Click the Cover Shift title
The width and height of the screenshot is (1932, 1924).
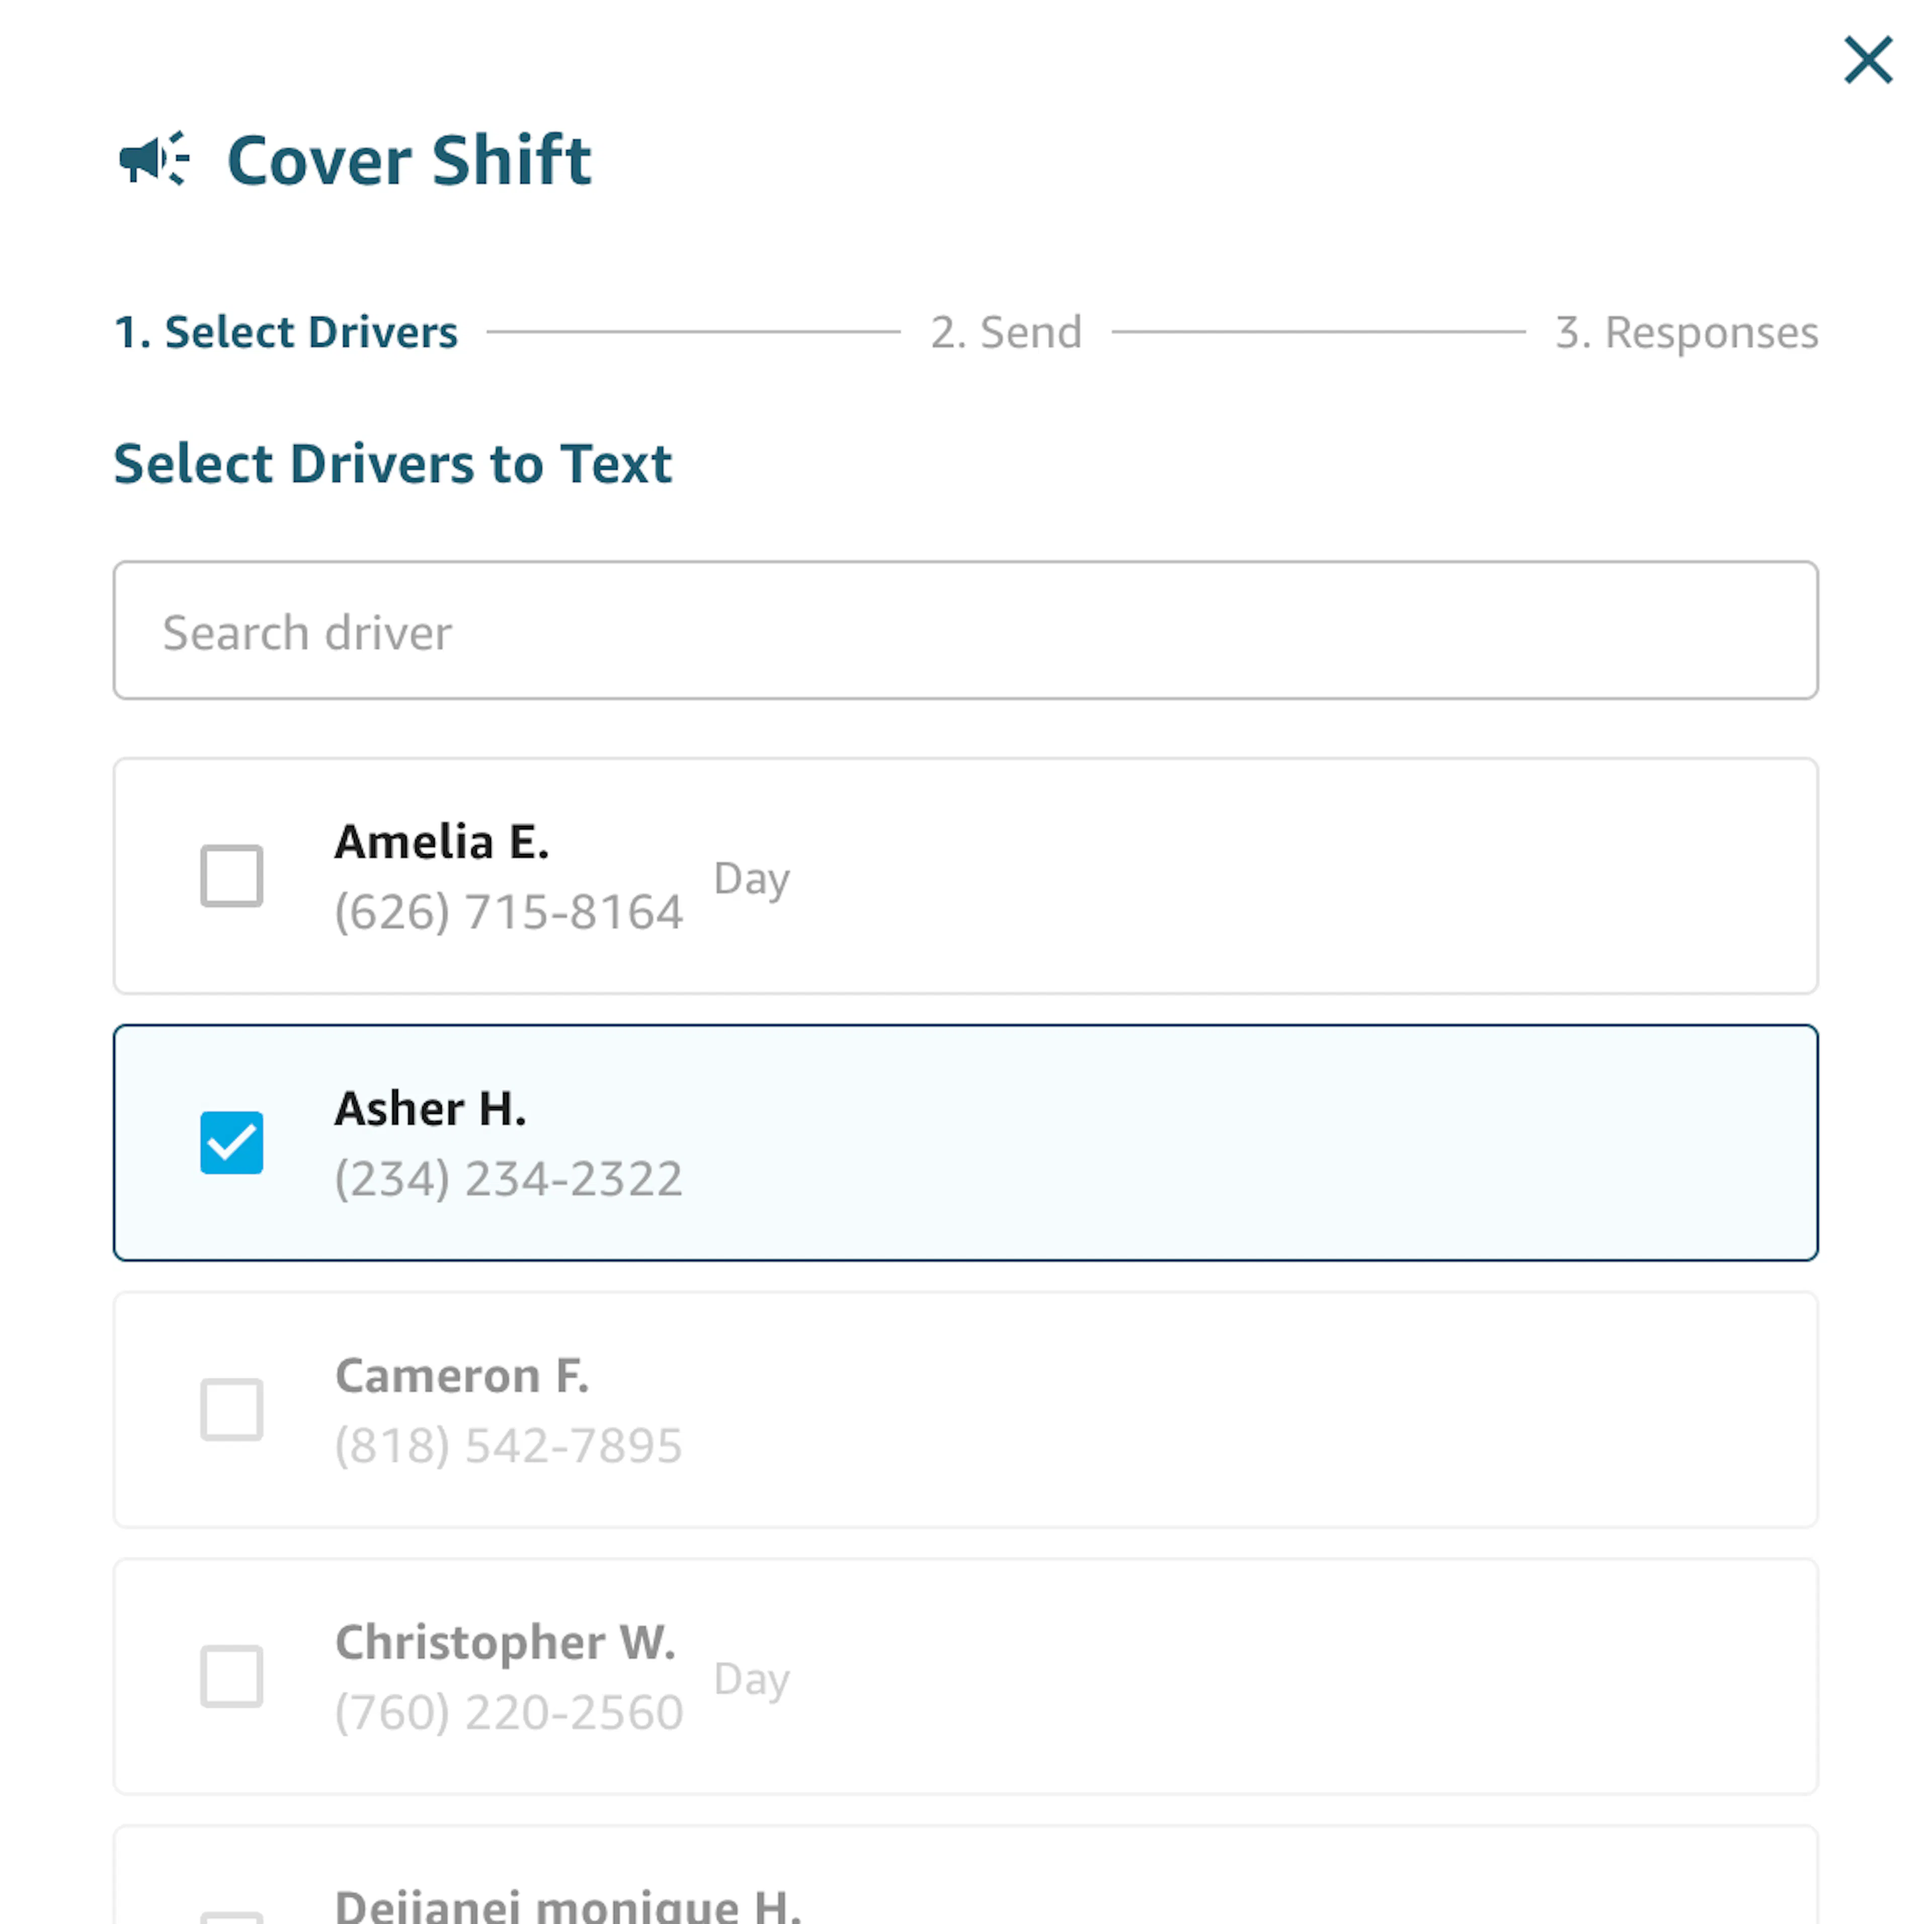coord(409,160)
